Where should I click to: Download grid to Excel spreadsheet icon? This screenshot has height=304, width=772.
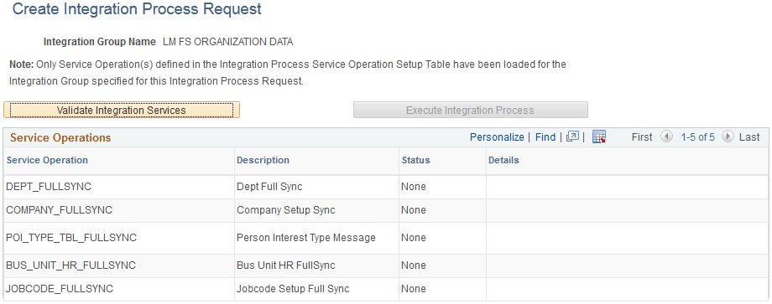(598, 137)
